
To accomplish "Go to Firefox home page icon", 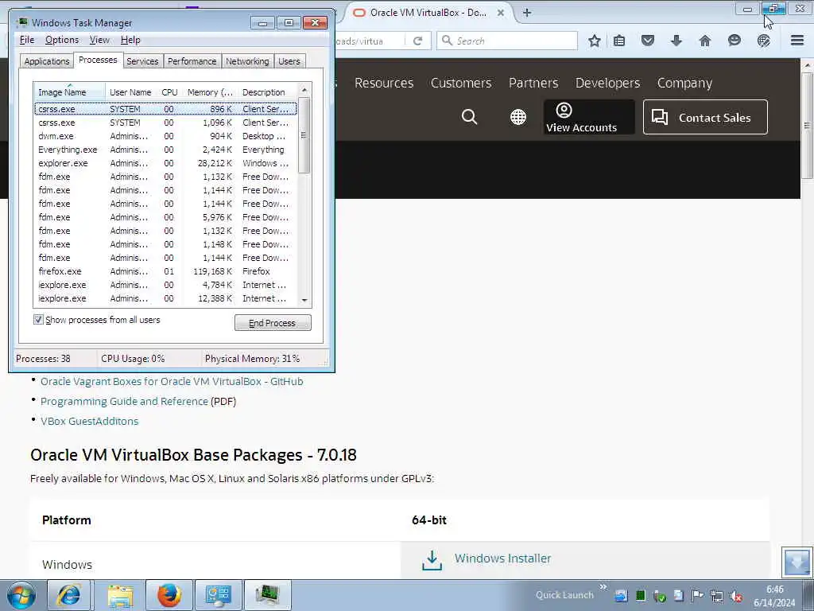I will pos(704,41).
